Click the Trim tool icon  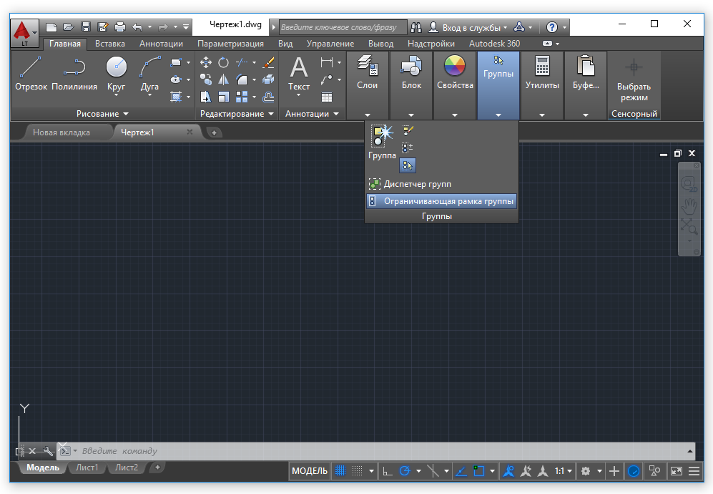(242, 62)
